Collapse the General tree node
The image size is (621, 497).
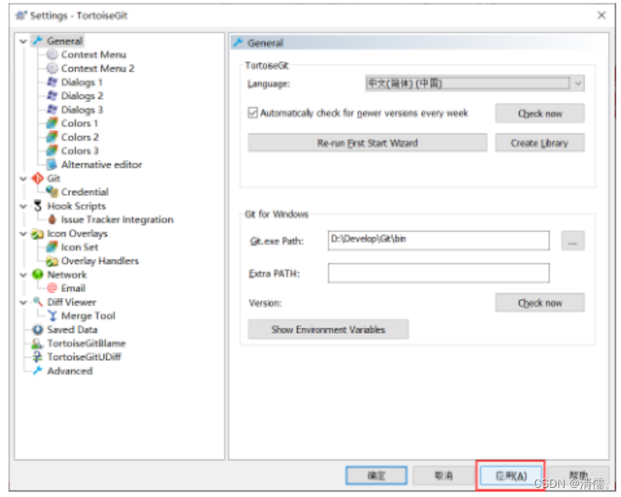click(23, 41)
